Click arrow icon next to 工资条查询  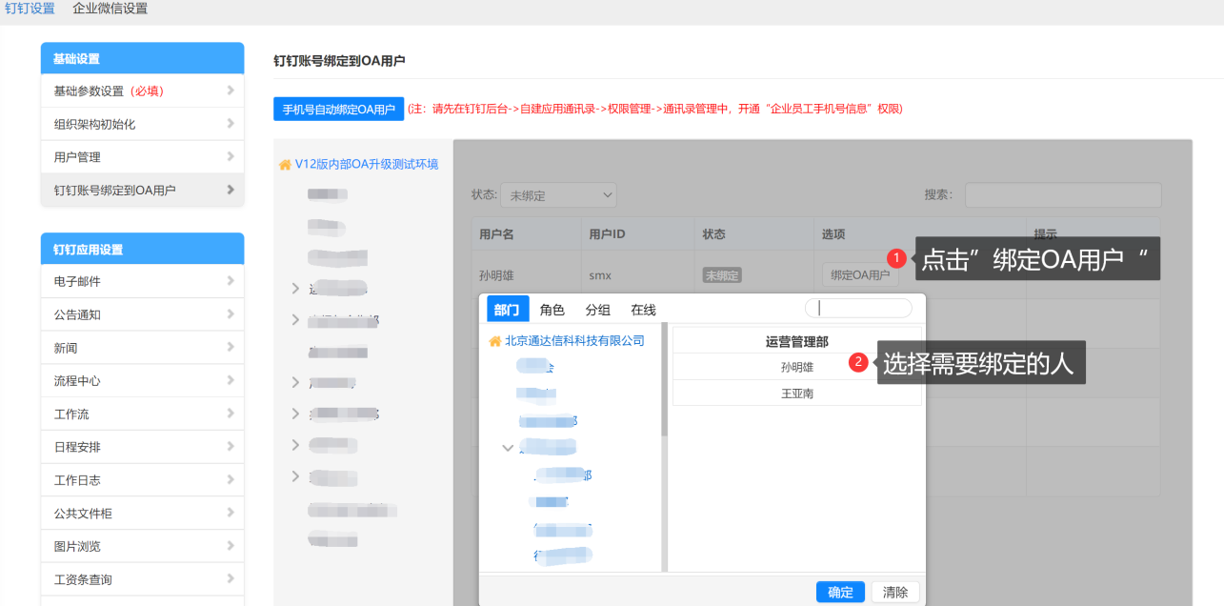point(231,578)
